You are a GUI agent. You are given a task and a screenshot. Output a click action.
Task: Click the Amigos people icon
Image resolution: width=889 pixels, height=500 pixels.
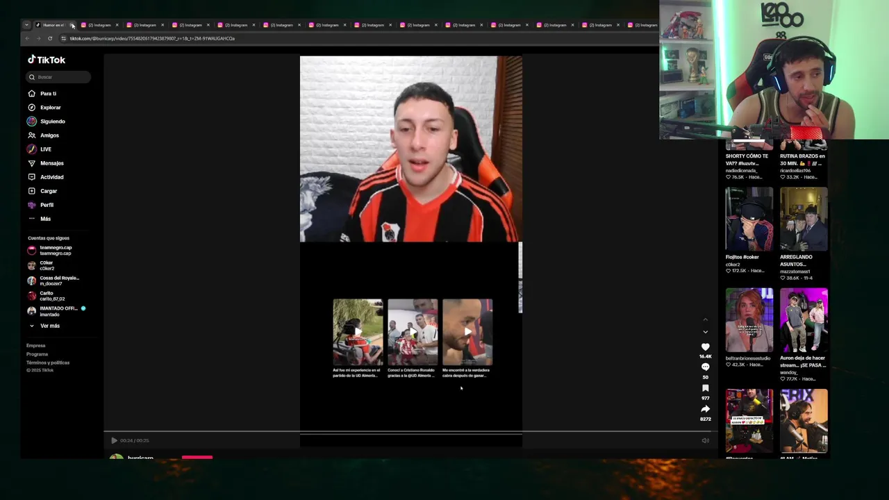(31, 135)
